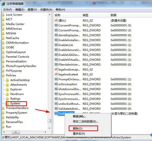Select the PropertySystem key in the tree
This screenshot has height=141, width=152.
pyautogui.click(x=17, y=113)
